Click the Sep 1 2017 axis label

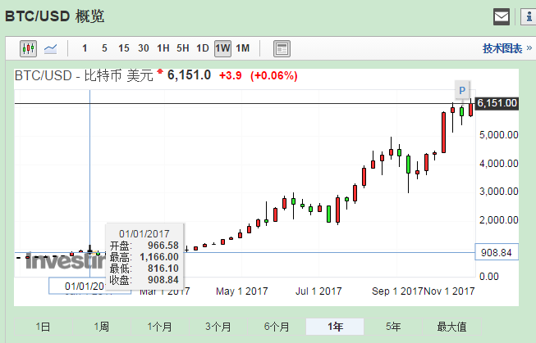point(397,291)
